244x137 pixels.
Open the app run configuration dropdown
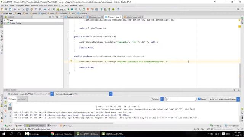tap(61, 9)
